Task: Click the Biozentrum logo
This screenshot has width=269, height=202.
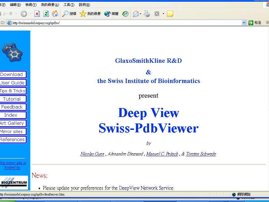Action: (14, 183)
